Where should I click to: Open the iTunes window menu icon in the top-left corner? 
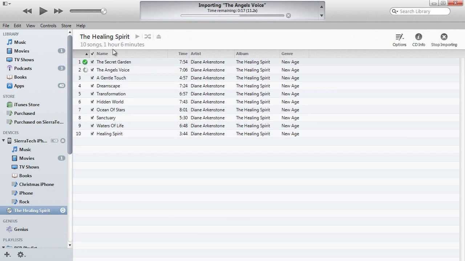click(7, 4)
